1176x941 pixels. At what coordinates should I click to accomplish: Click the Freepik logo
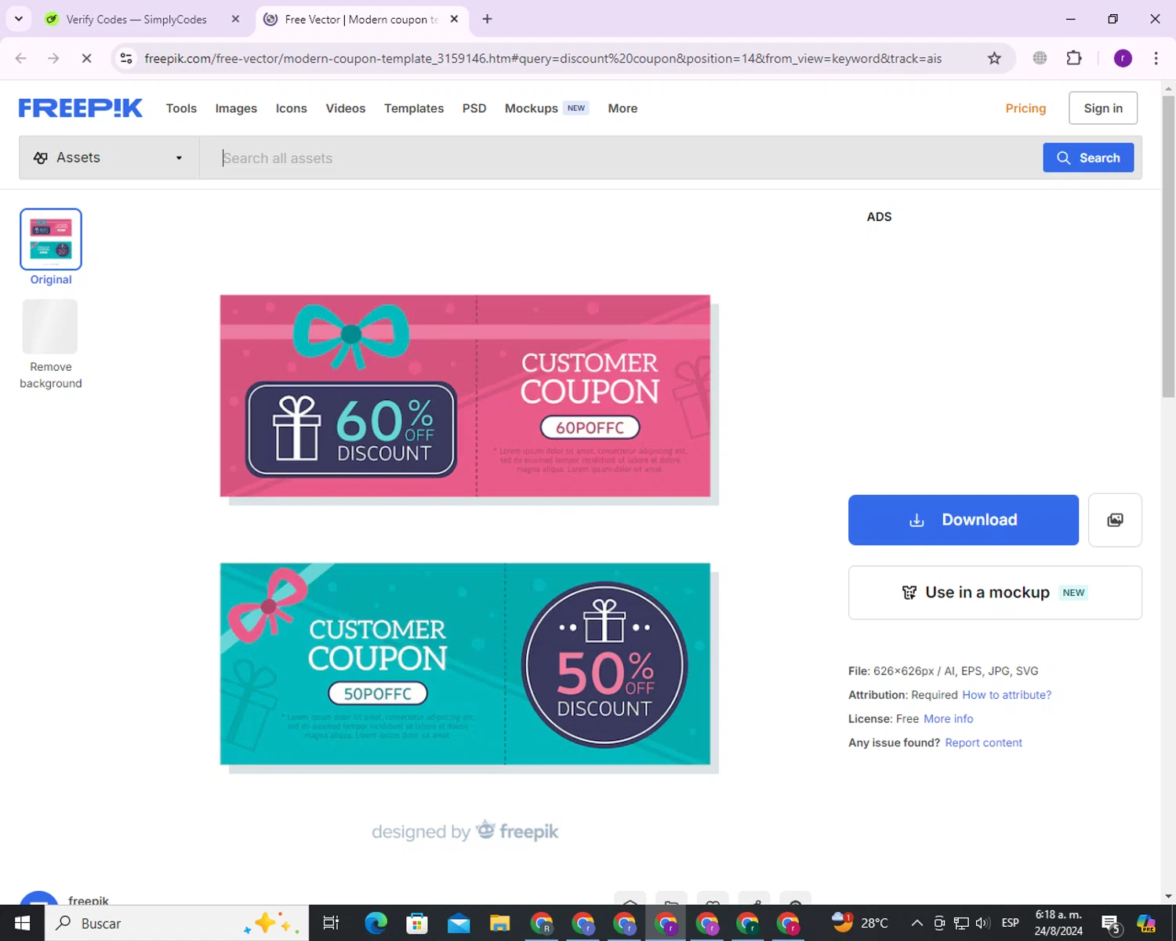point(81,108)
